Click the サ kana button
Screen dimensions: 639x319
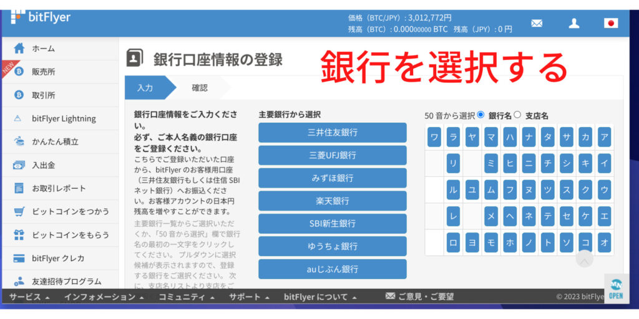click(x=567, y=137)
